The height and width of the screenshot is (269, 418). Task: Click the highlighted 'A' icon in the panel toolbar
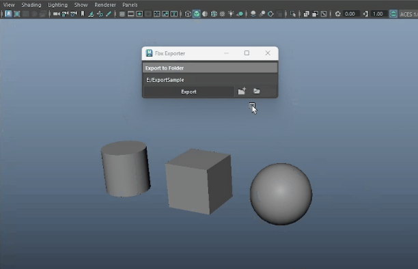pyautogui.click(x=8, y=14)
